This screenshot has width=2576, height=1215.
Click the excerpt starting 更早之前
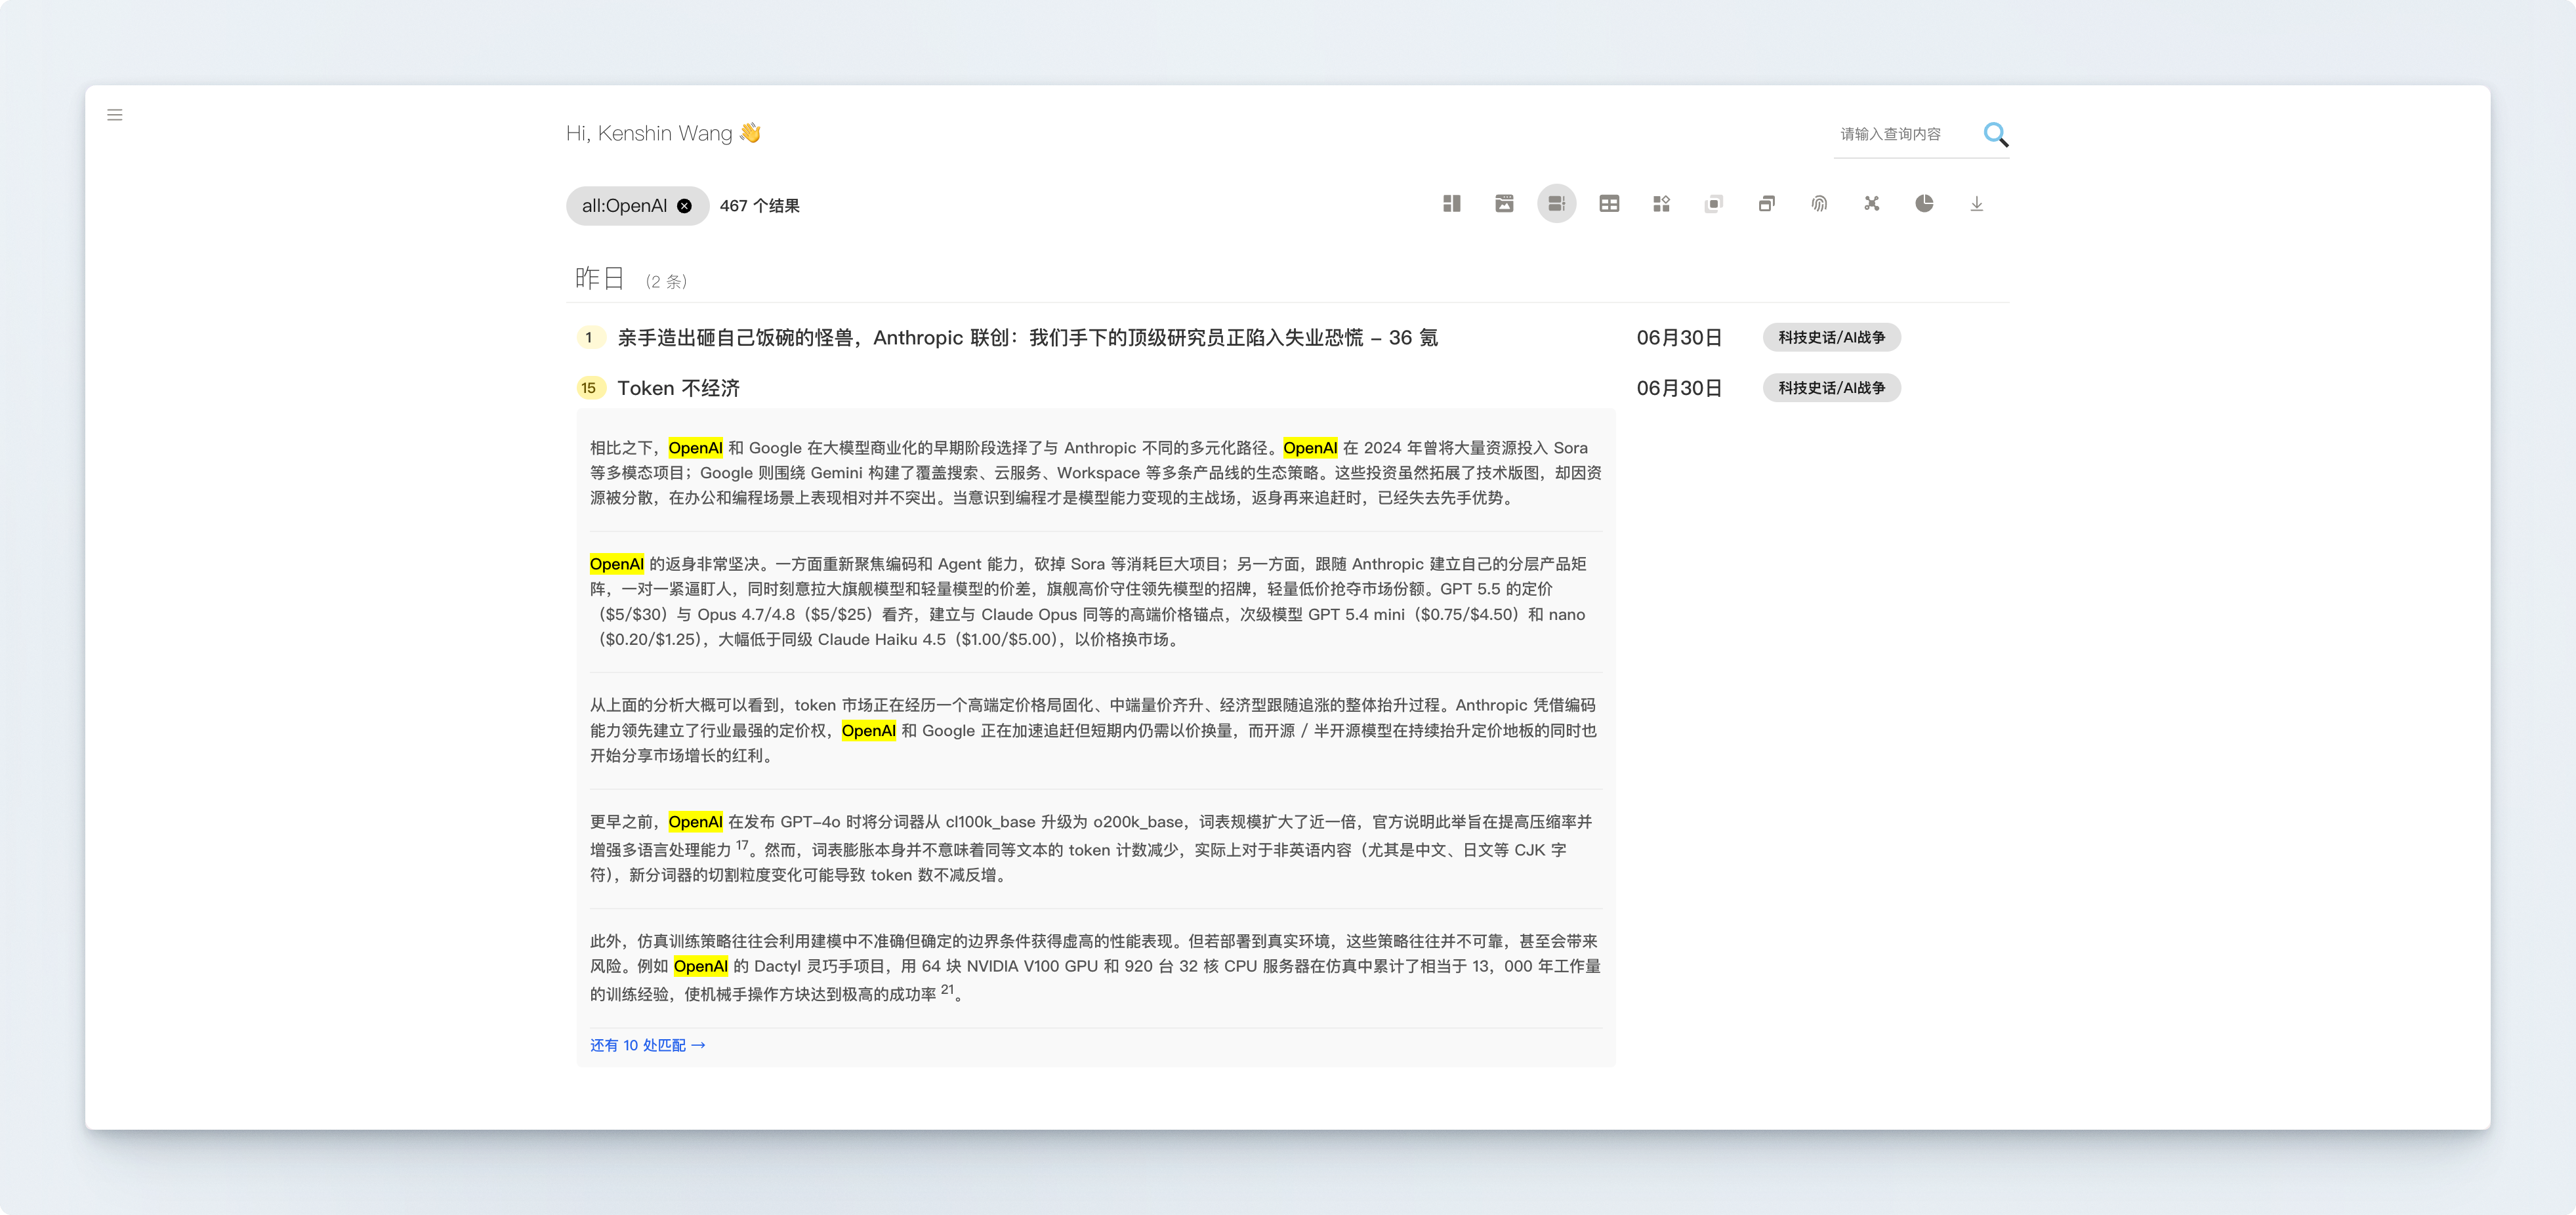pyautogui.click(x=1095, y=848)
